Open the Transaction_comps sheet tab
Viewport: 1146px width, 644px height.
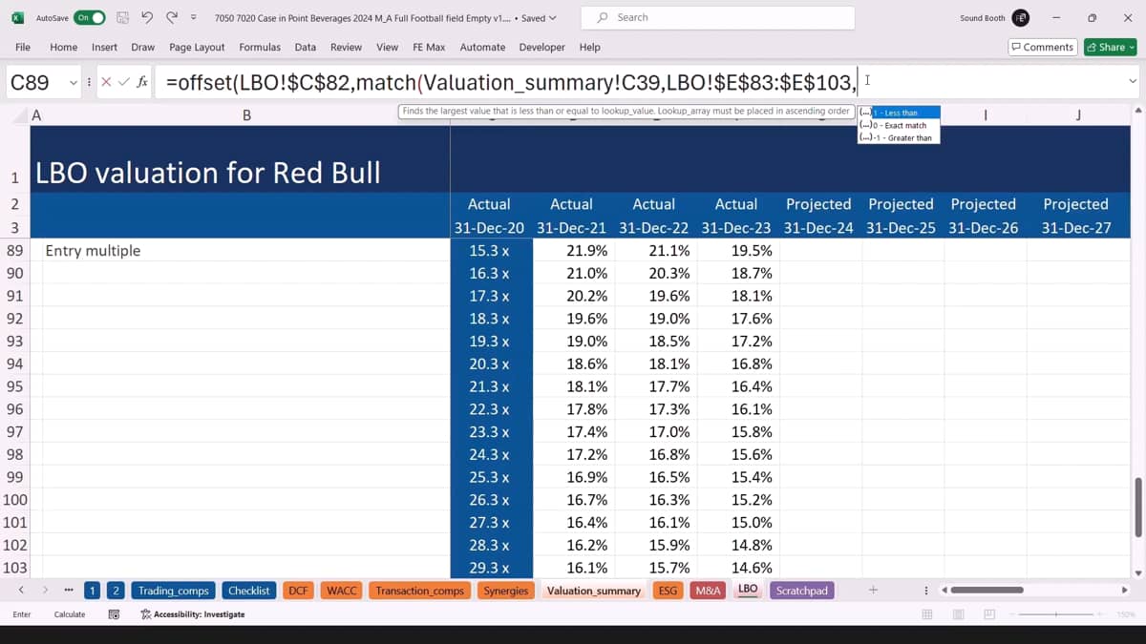[x=419, y=591]
